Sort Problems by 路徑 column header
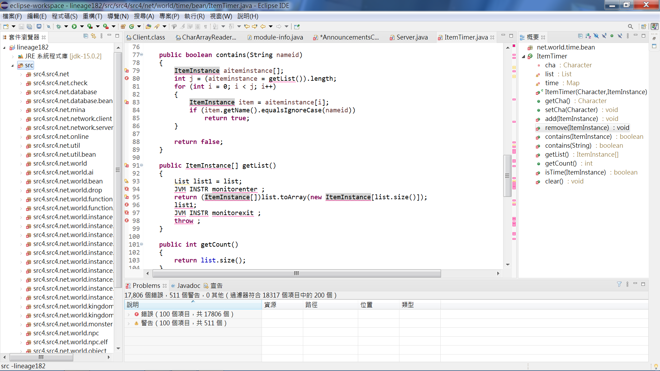 [x=330, y=305]
